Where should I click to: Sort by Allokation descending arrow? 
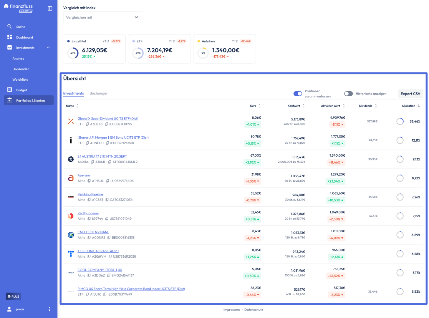pos(419,106)
